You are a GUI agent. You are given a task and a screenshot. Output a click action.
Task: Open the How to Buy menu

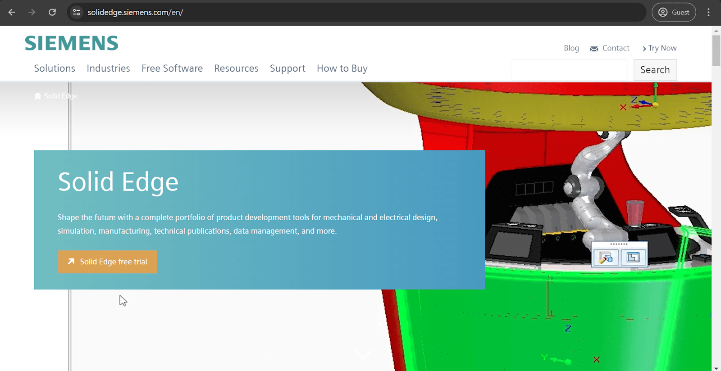pos(342,68)
